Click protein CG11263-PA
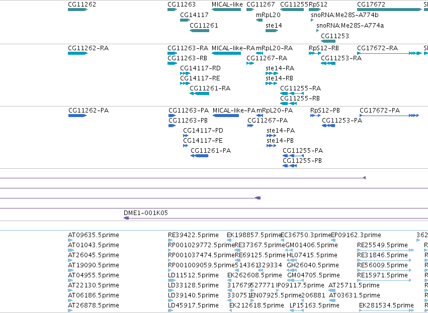Image resolution: width=428 pixels, height=313 pixels. (172, 116)
